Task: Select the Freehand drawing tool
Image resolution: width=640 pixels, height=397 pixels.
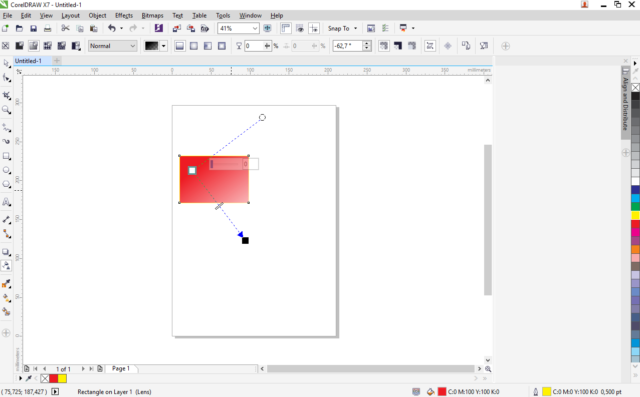Action: click(6, 127)
